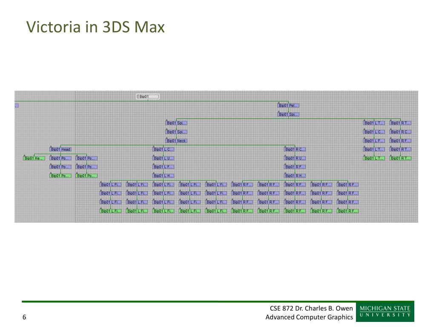Screen dimensions: 436x327
Task: Collapse arrow on the Bip01 L H... node
Action: point(153,174)
